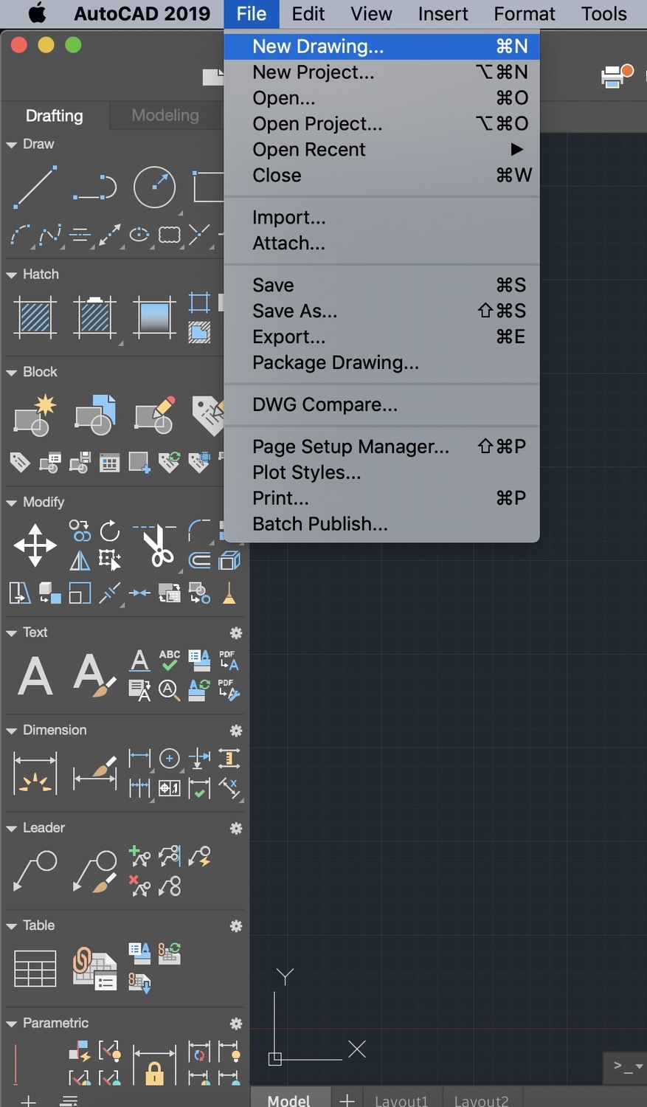Select the Polyline tool

[x=94, y=187]
